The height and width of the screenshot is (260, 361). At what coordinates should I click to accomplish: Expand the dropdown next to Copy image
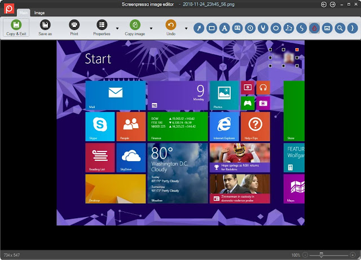click(x=151, y=28)
